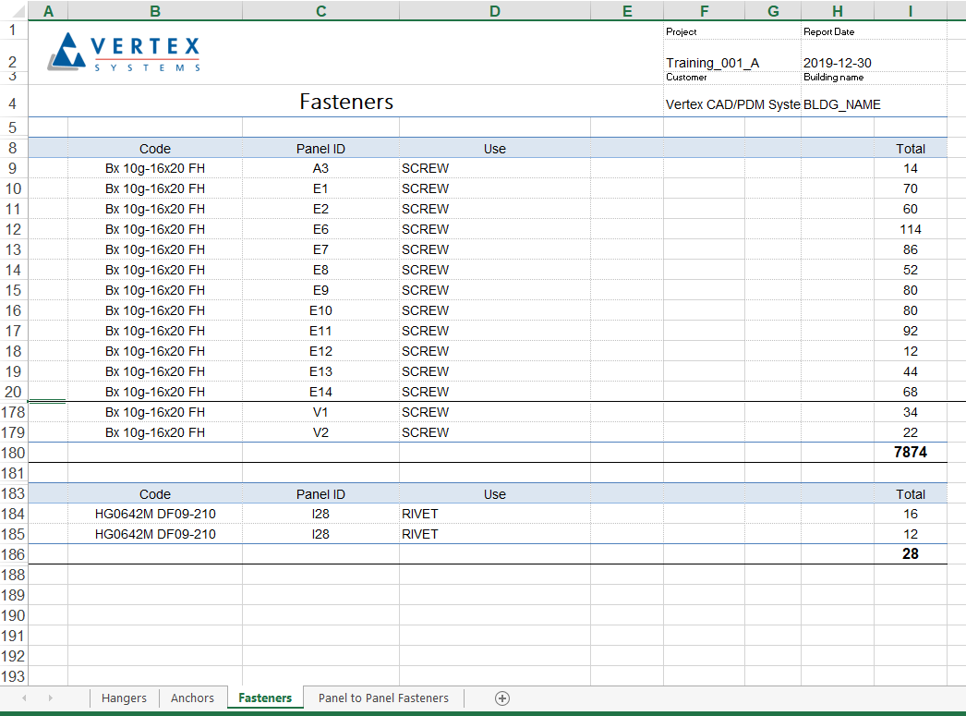The image size is (966, 716).
Task: Click the bold 28 rivet total cell
Action: point(910,554)
